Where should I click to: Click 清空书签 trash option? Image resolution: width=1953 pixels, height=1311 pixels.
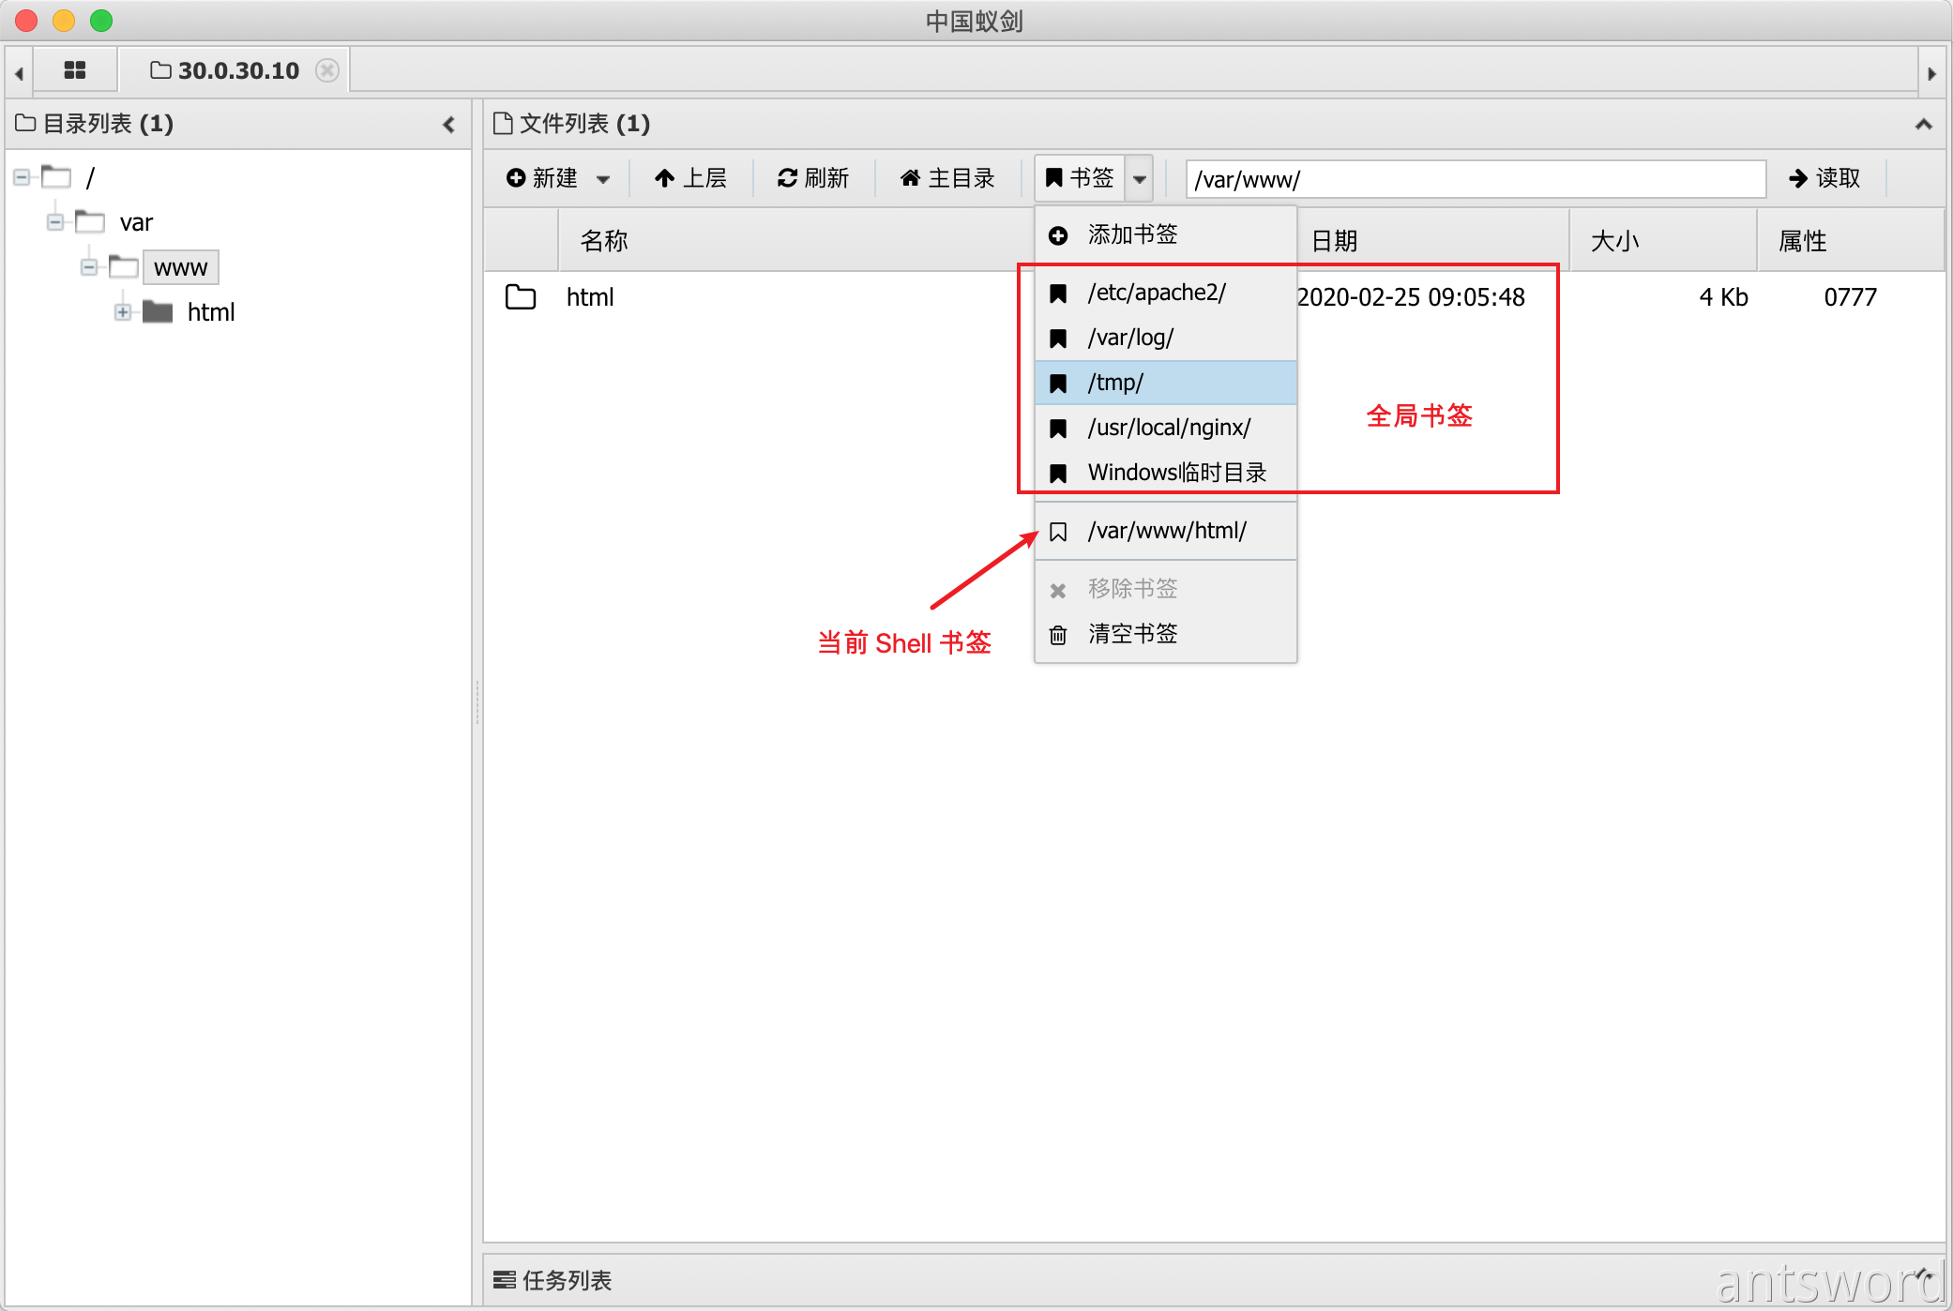[x=1132, y=634]
